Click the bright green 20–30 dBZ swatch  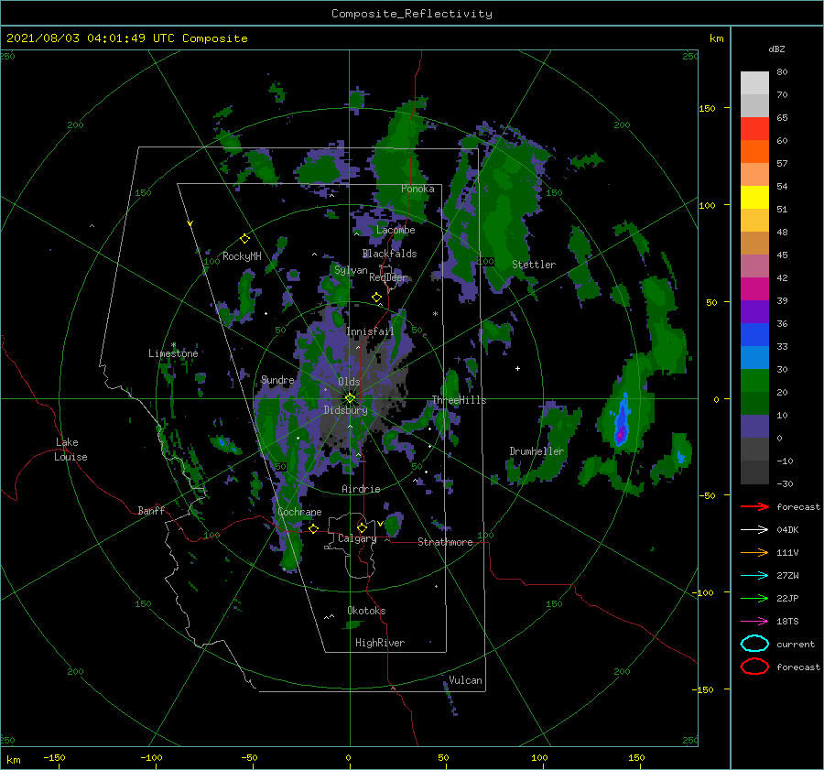pyautogui.click(x=754, y=381)
